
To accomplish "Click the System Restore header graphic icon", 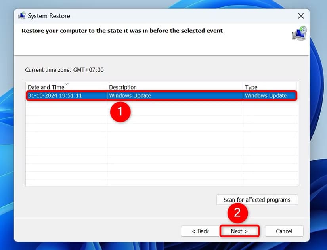I will (x=299, y=33).
